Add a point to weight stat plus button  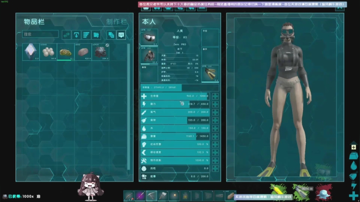click(x=215, y=136)
